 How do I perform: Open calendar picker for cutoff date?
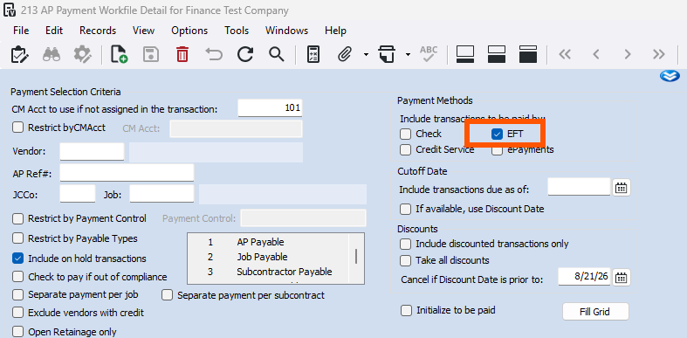click(622, 188)
